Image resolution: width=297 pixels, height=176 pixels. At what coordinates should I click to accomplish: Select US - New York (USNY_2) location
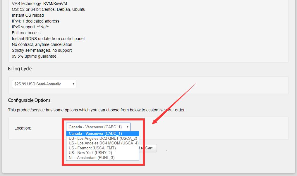(103, 153)
